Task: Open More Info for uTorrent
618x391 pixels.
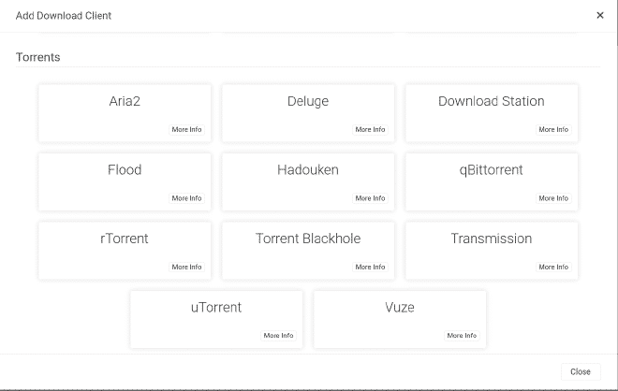Action: point(278,336)
